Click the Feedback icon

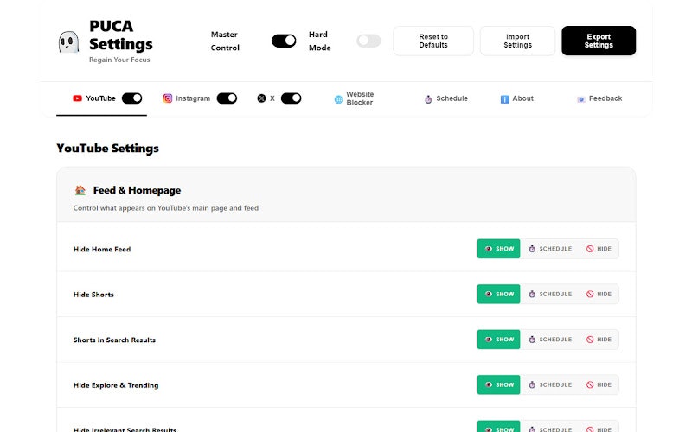[x=580, y=99]
